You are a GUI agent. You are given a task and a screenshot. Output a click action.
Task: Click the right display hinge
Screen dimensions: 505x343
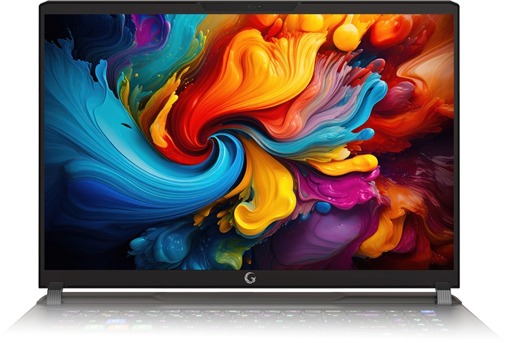[x=443, y=293]
